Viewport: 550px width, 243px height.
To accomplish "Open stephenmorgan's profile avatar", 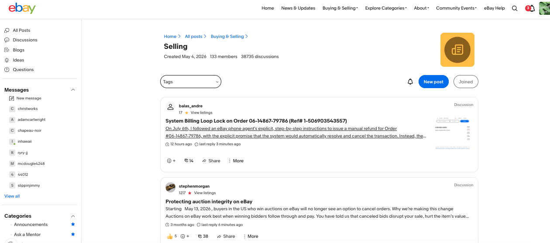I will [171, 188].
